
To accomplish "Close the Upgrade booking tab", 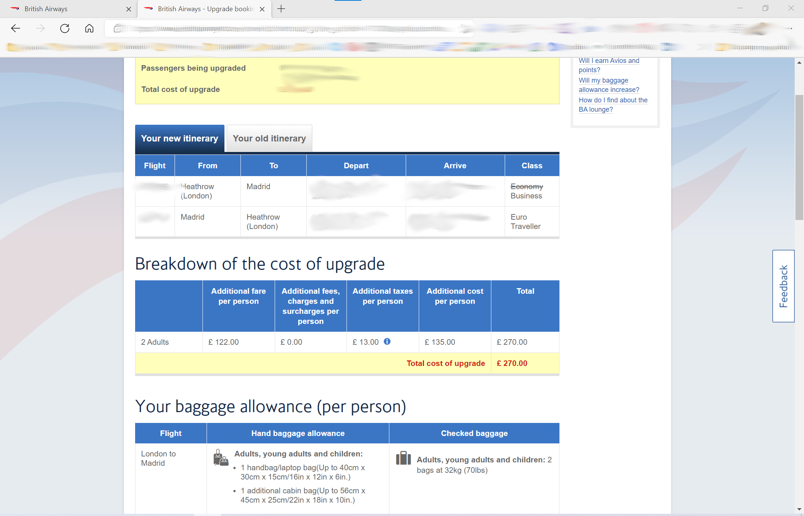I will coord(262,9).
